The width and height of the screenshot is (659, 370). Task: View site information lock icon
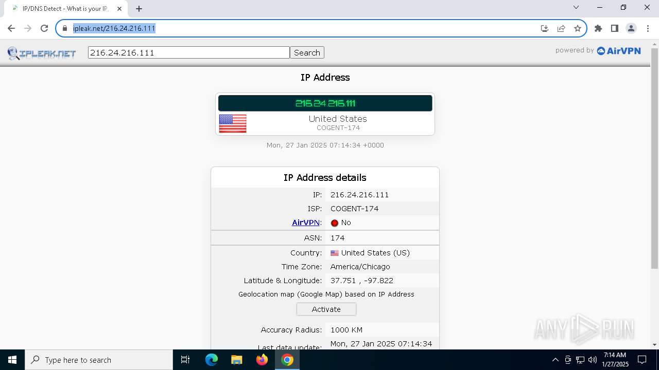[65, 28]
